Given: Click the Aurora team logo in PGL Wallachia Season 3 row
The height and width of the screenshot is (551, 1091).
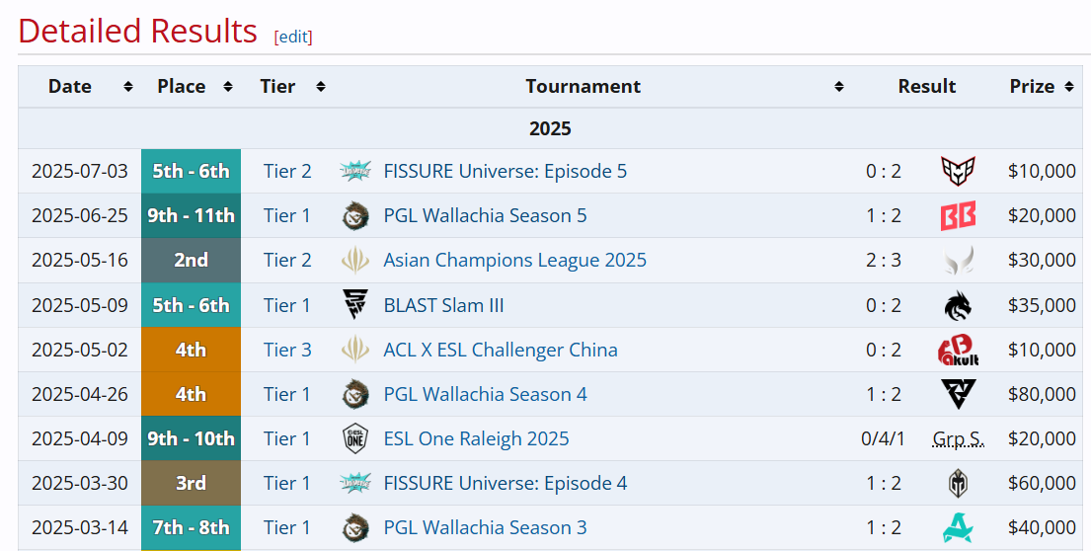Looking at the screenshot, I should click(958, 528).
